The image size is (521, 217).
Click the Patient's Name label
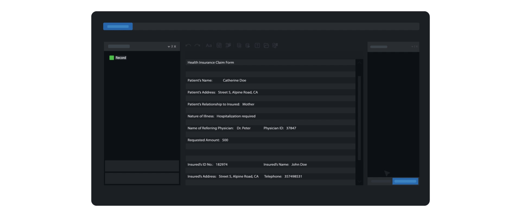pyautogui.click(x=200, y=80)
